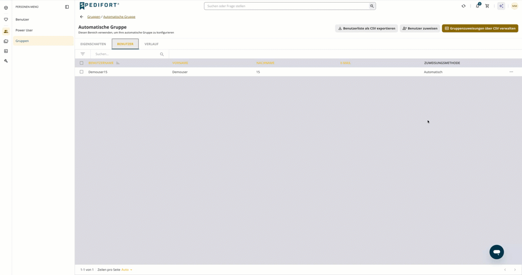Open the filter icon next to search
Screen dimensions: 522x275
click(x=83, y=54)
